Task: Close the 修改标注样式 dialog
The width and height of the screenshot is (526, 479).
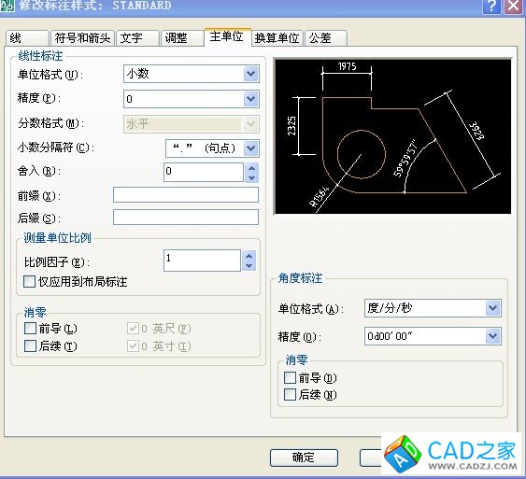Action: tap(514, 6)
